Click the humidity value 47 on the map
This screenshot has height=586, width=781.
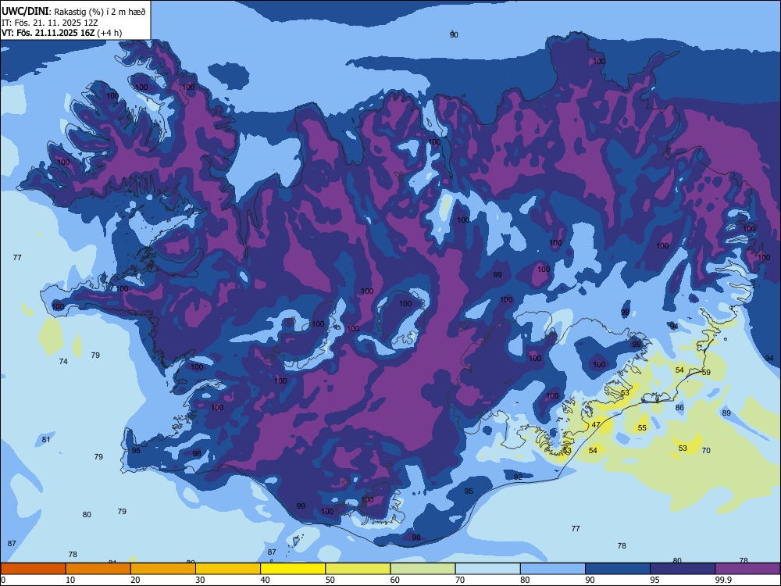(x=596, y=425)
